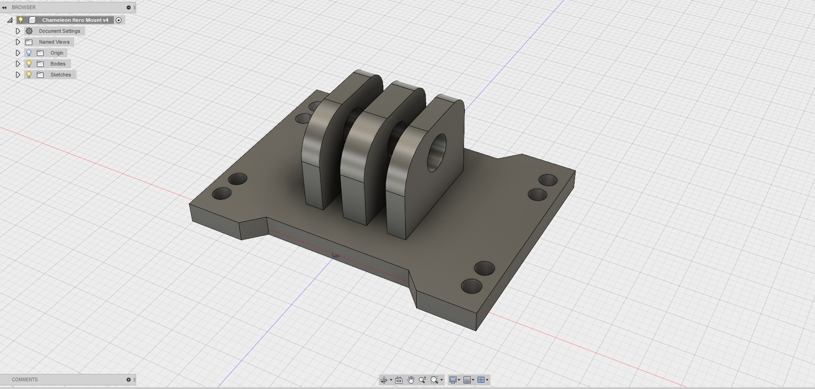Expand the Display Settings dropdown arrow
The height and width of the screenshot is (389, 815).
[459, 380]
